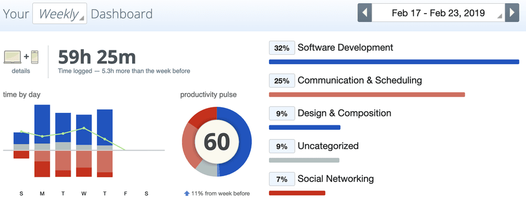Click the 32% Software Development badge
526x208 pixels.
click(282, 48)
